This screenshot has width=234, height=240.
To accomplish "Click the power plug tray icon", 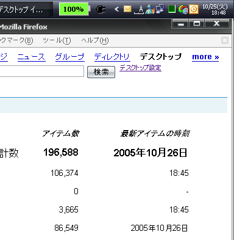I will pos(101,9).
